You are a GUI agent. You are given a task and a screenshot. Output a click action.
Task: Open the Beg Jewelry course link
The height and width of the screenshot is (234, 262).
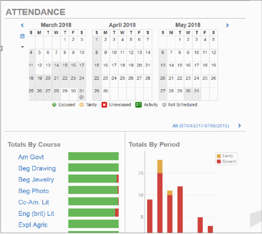point(36,180)
